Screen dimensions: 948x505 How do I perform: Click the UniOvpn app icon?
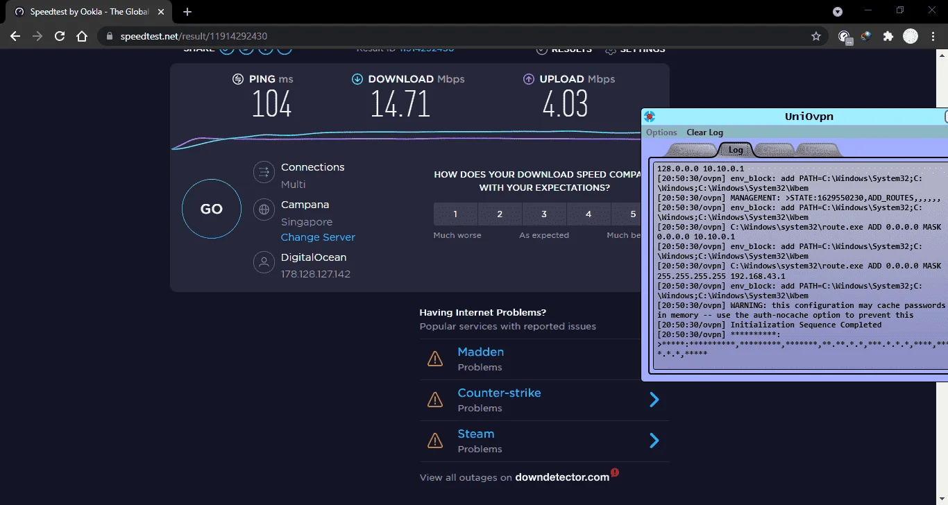coord(650,117)
